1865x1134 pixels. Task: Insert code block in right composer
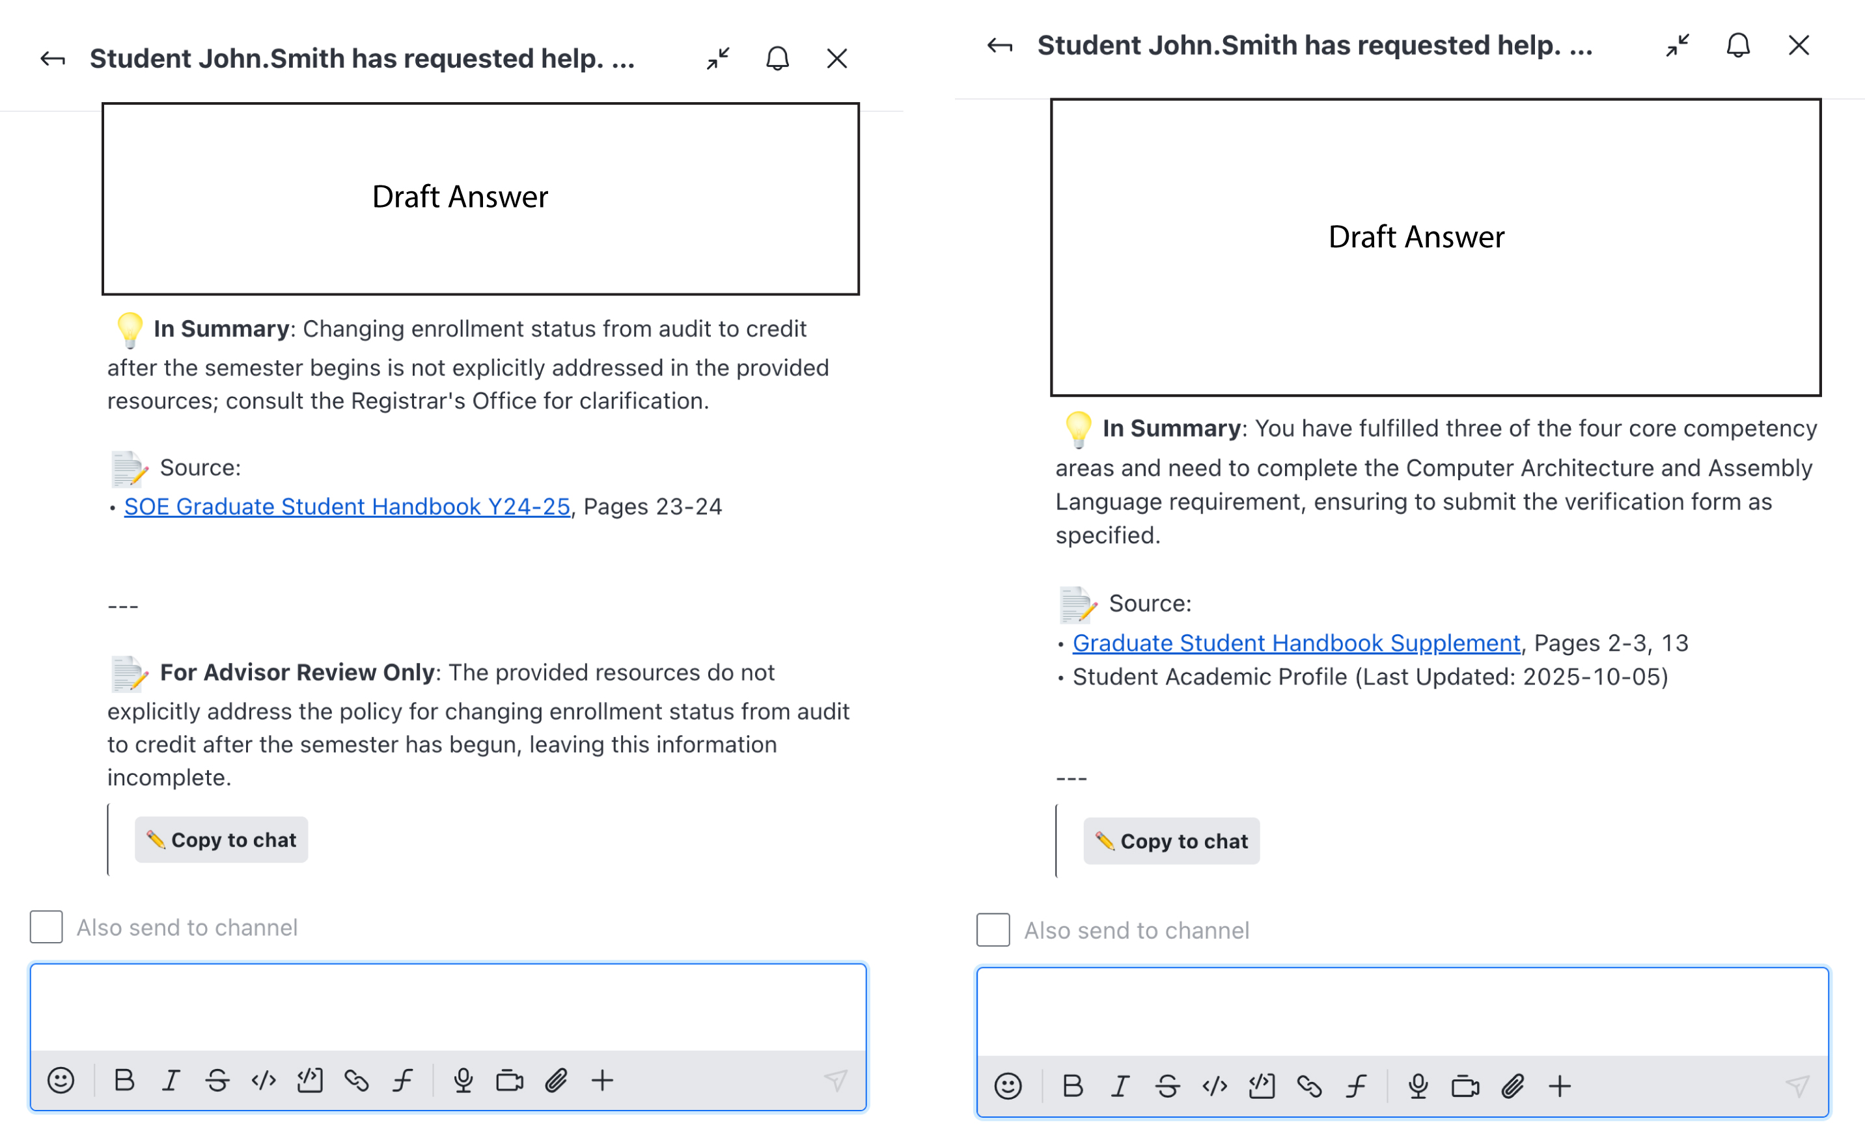point(1261,1087)
